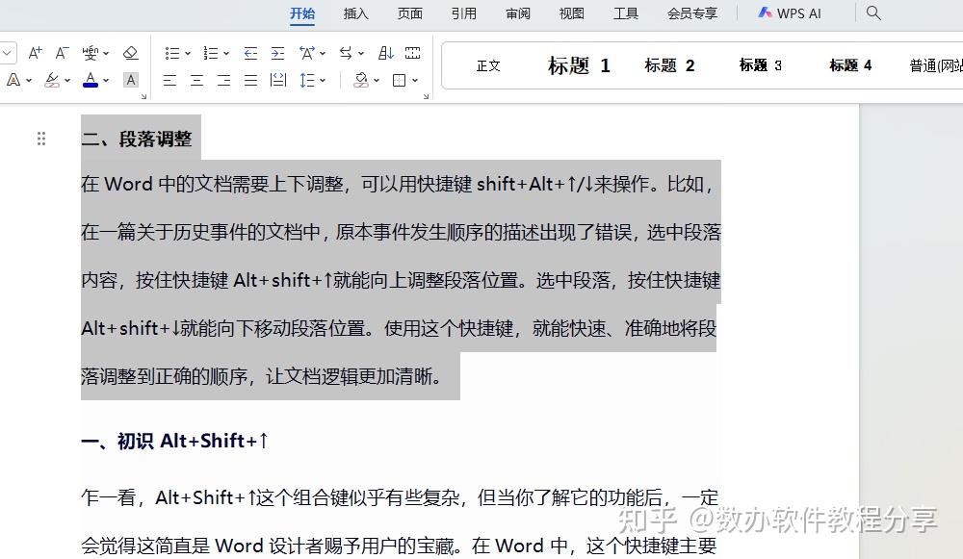963x559 pixels.
Task: Open the pinyin guide tool
Action: [x=92, y=52]
